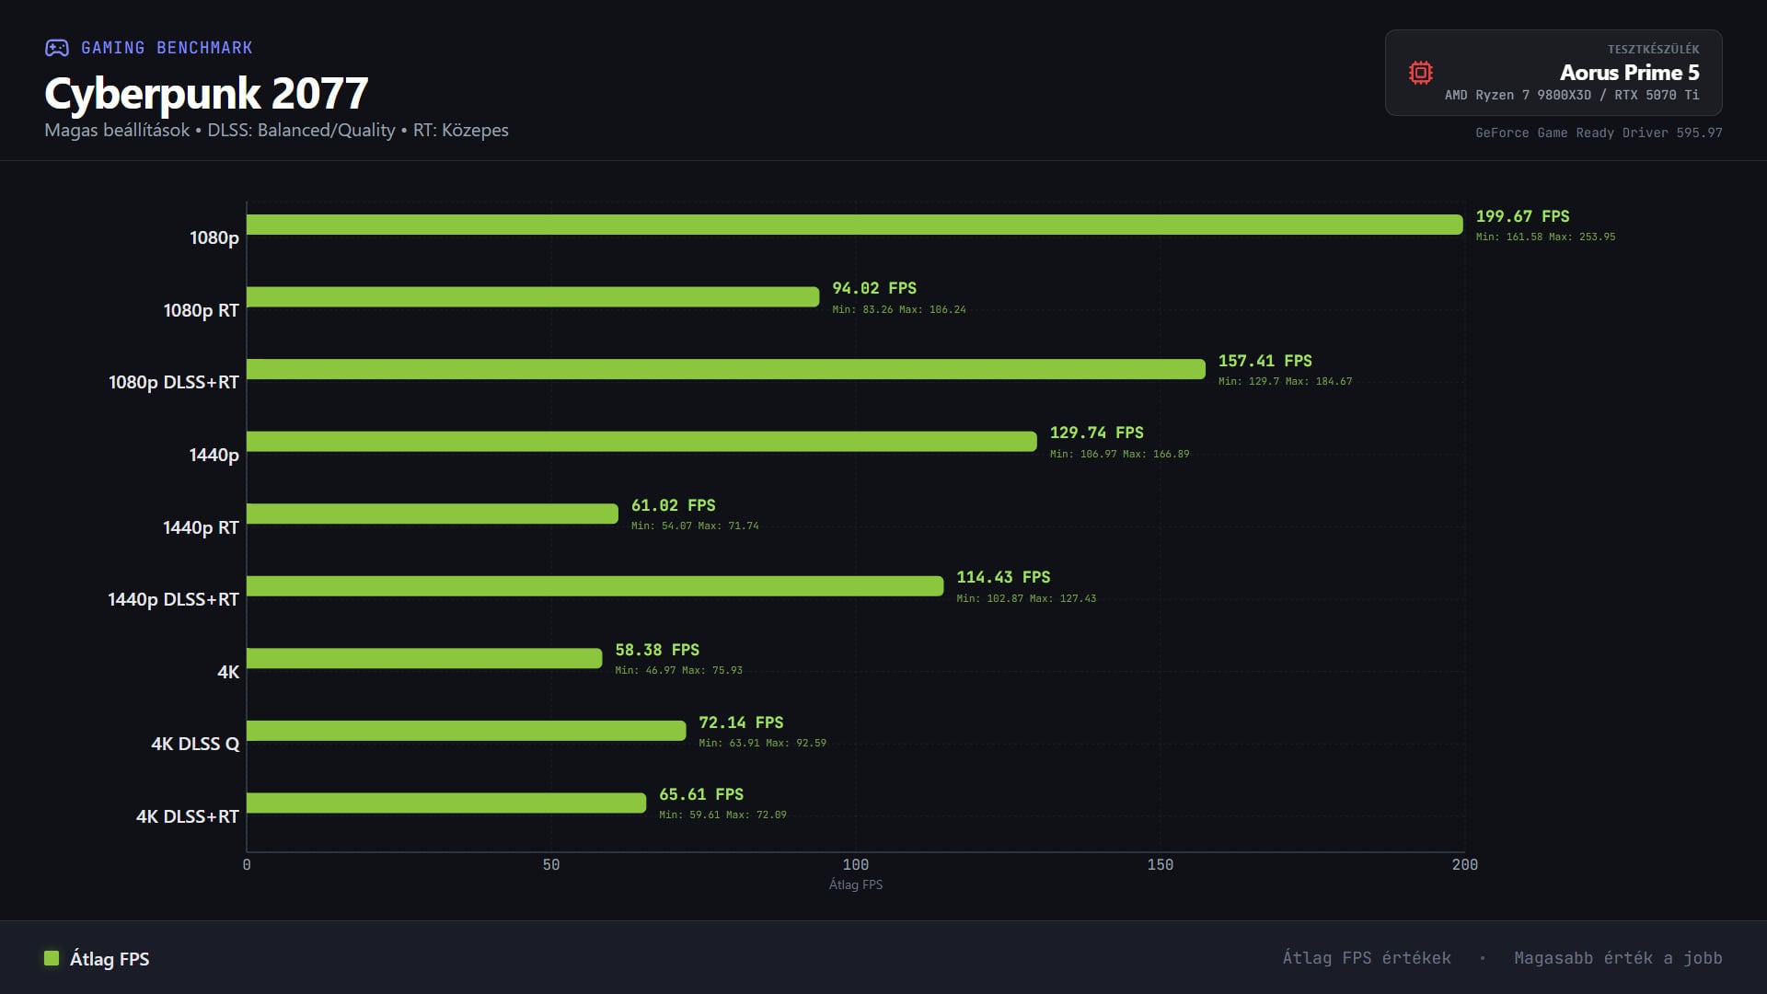Click the 1080p DLSS+RT bar
This screenshot has height=994, width=1767.
point(725,369)
